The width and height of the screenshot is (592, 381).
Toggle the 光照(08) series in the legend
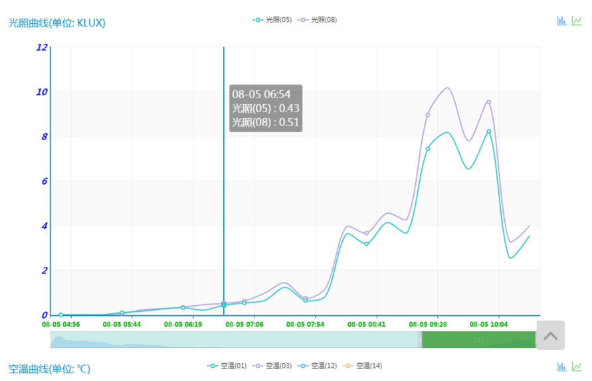pyautogui.click(x=318, y=20)
